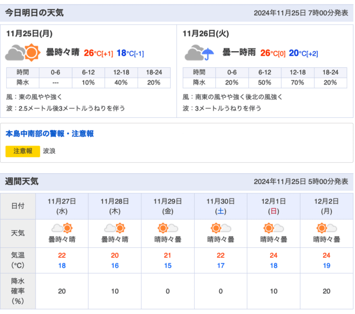This screenshot has height=314, width=355.
Task: Click the weather icon for November 29
Action: click(168, 228)
